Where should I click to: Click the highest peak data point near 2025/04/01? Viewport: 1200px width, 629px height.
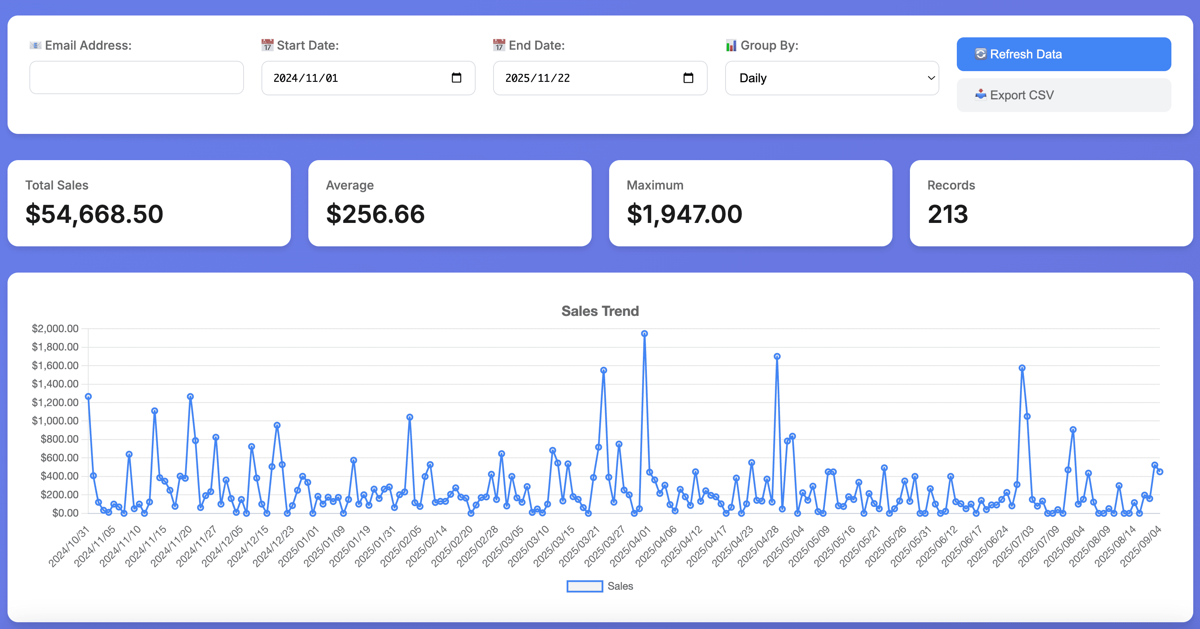pyautogui.click(x=644, y=334)
